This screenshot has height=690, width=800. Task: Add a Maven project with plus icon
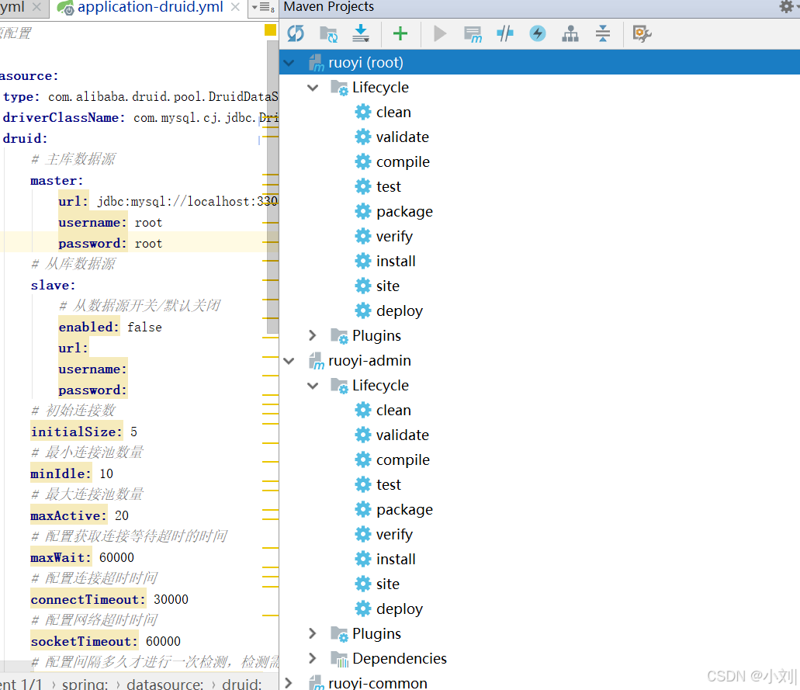pyautogui.click(x=400, y=33)
